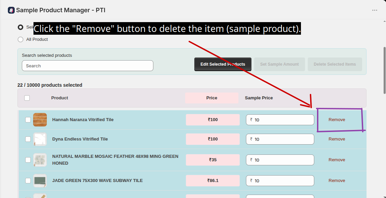This screenshot has height=198, width=386.
Task: Click the ₹100 price of Dyna Endless tile
Action: point(213,139)
